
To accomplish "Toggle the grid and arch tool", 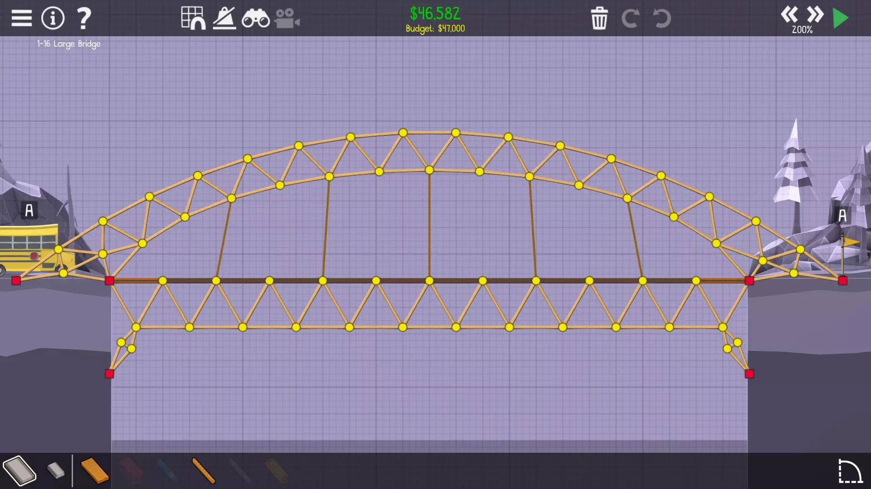I will [x=193, y=18].
